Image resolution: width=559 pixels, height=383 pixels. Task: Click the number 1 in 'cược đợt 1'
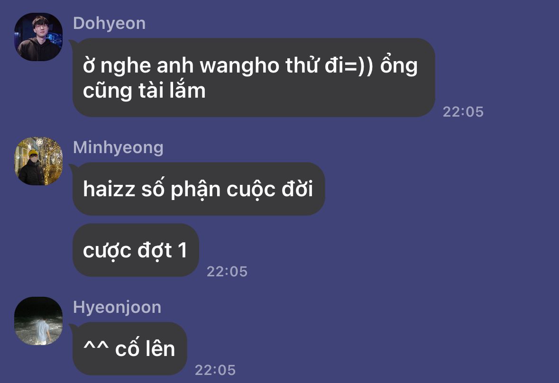183,250
